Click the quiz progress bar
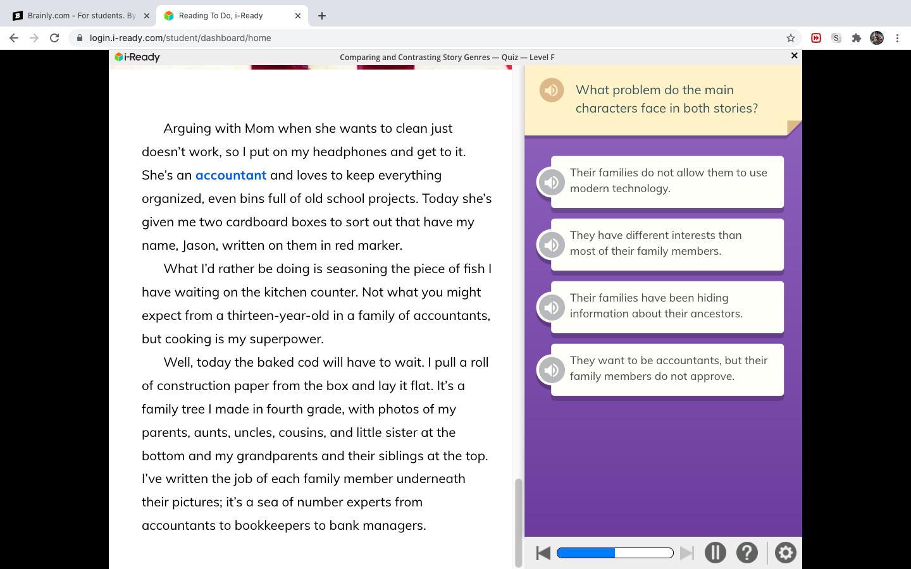911x569 pixels. pos(615,553)
